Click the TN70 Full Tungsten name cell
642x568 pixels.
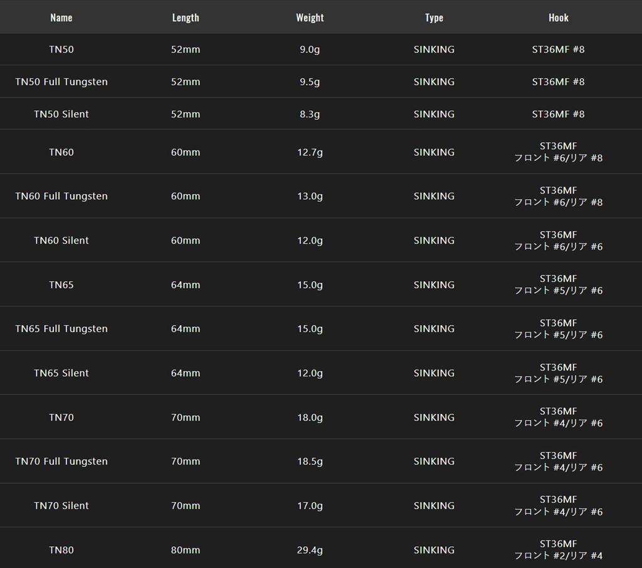(x=61, y=462)
